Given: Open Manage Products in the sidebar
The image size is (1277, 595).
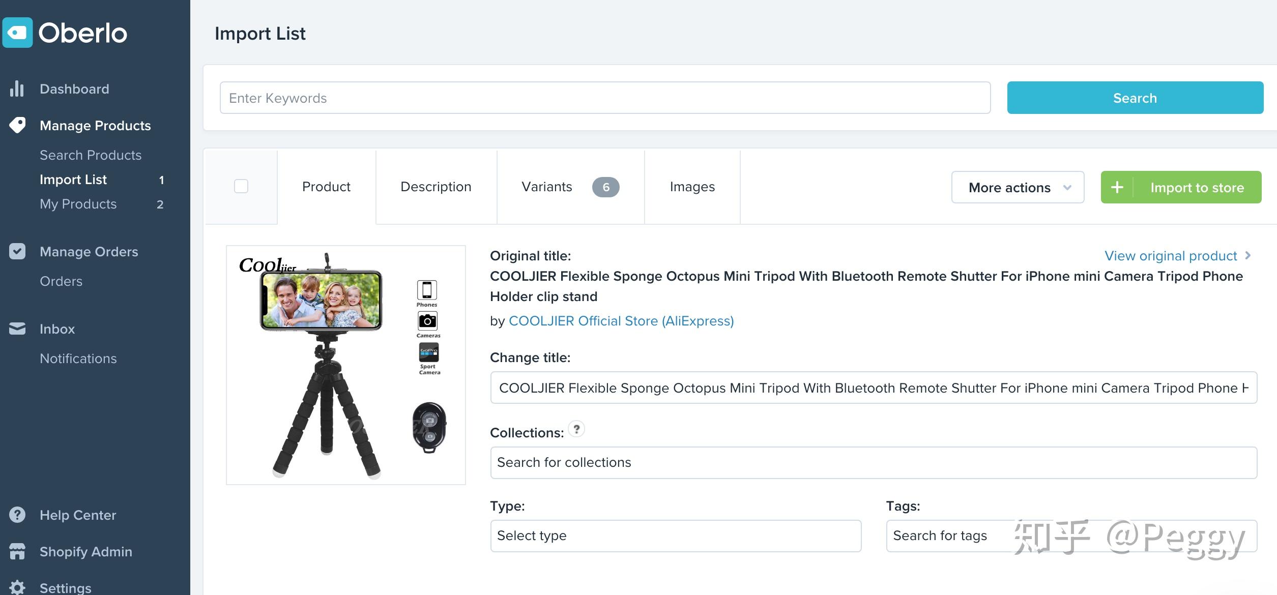Looking at the screenshot, I should tap(95, 126).
